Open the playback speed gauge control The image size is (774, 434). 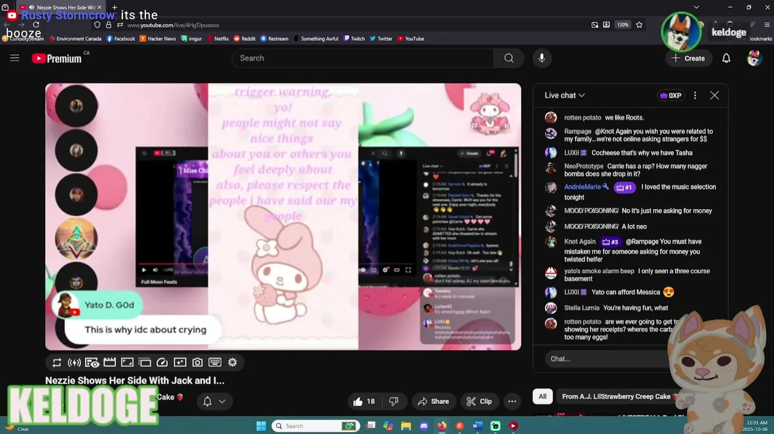(162, 362)
